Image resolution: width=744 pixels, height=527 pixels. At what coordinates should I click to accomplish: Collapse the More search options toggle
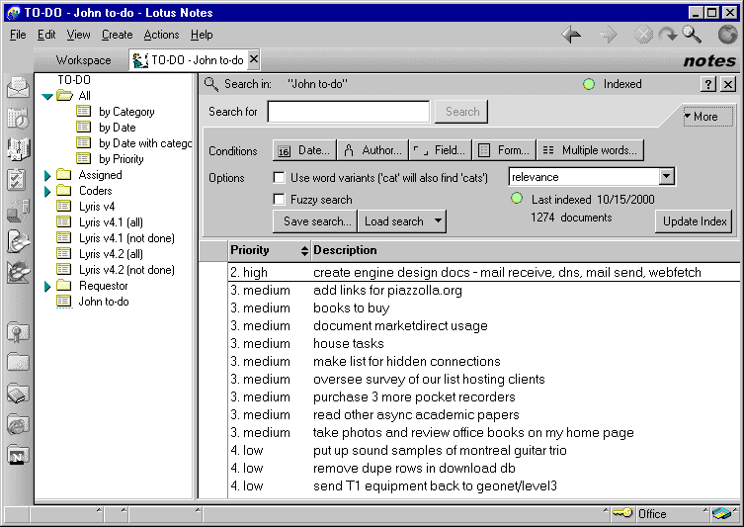pyautogui.click(x=708, y=117)
